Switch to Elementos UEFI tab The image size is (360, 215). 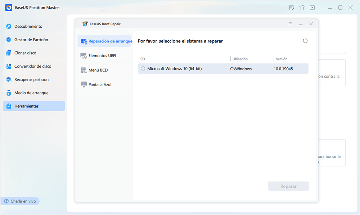click(x=104, y=56)
